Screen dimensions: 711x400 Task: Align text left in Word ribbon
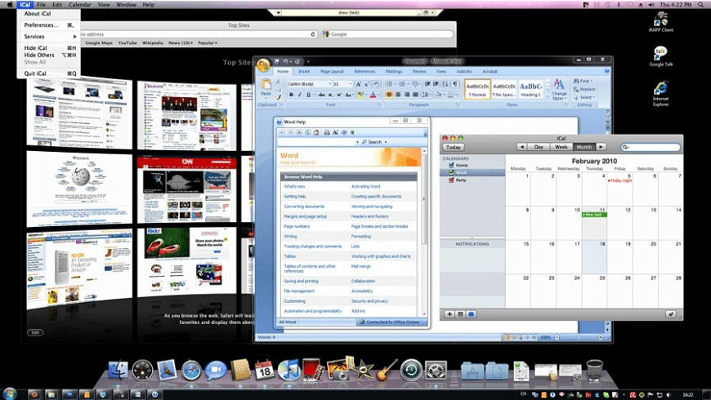pyautogui.click(x=389, y=95)
